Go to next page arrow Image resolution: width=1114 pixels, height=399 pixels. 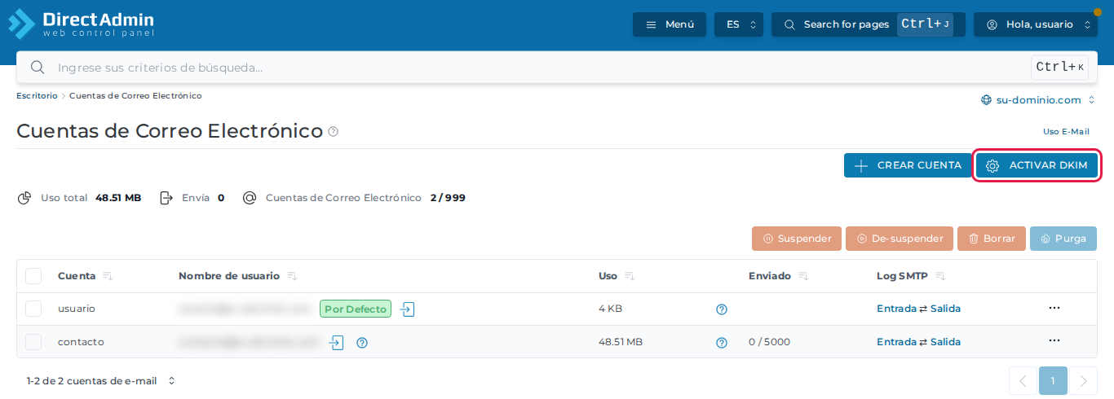click(x=1083, y=380)
